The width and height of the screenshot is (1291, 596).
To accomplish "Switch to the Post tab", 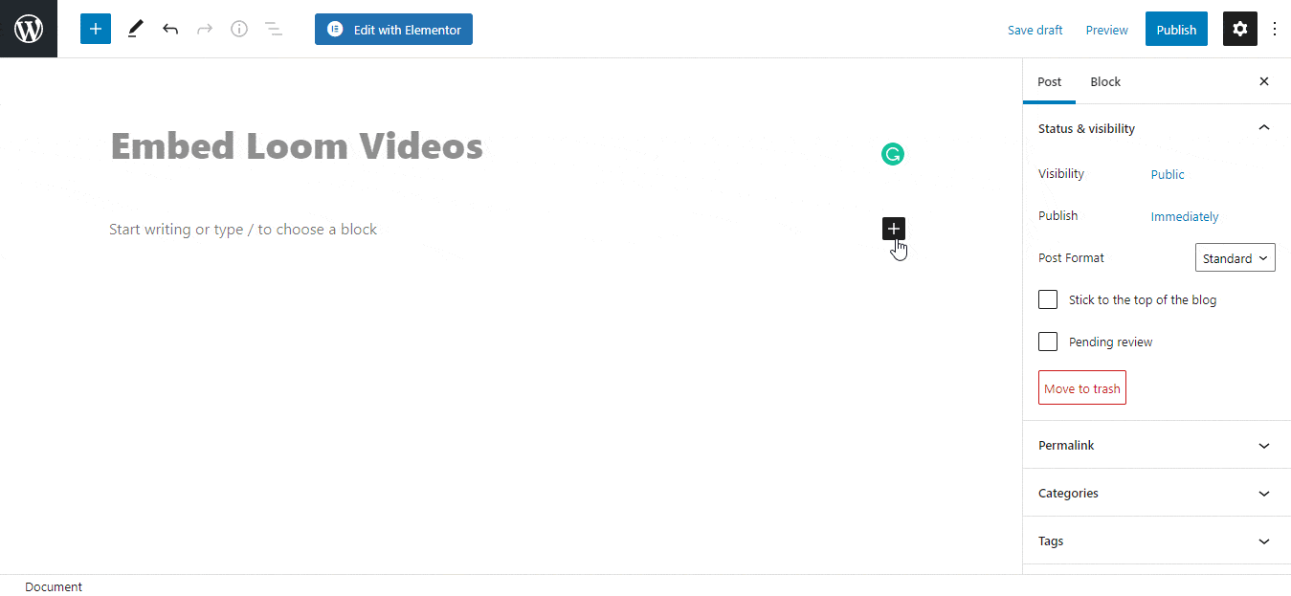I will pos(1050,81).
